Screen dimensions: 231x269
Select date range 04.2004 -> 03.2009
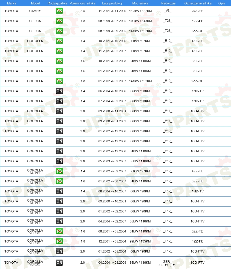[112, 263]
